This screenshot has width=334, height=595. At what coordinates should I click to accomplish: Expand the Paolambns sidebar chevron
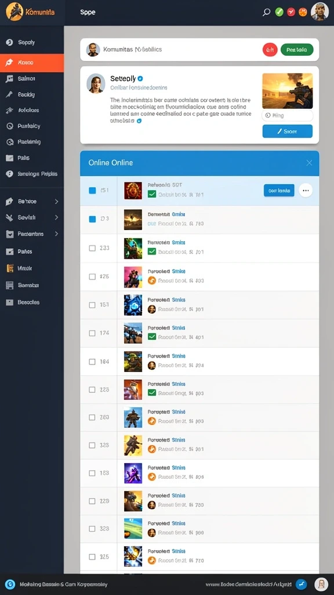(x=56, y=234)
